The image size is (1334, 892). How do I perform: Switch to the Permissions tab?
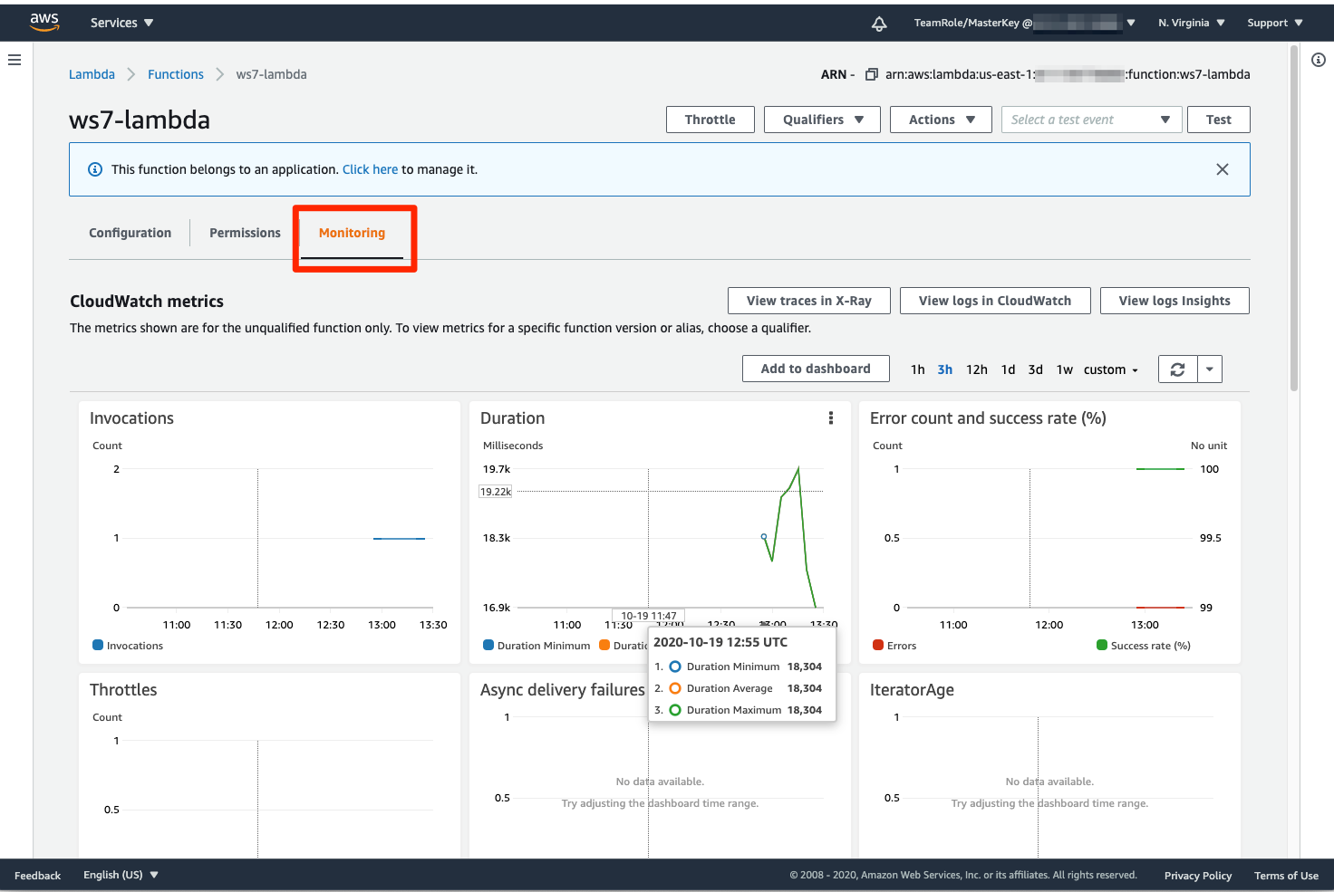click(245, 233)
